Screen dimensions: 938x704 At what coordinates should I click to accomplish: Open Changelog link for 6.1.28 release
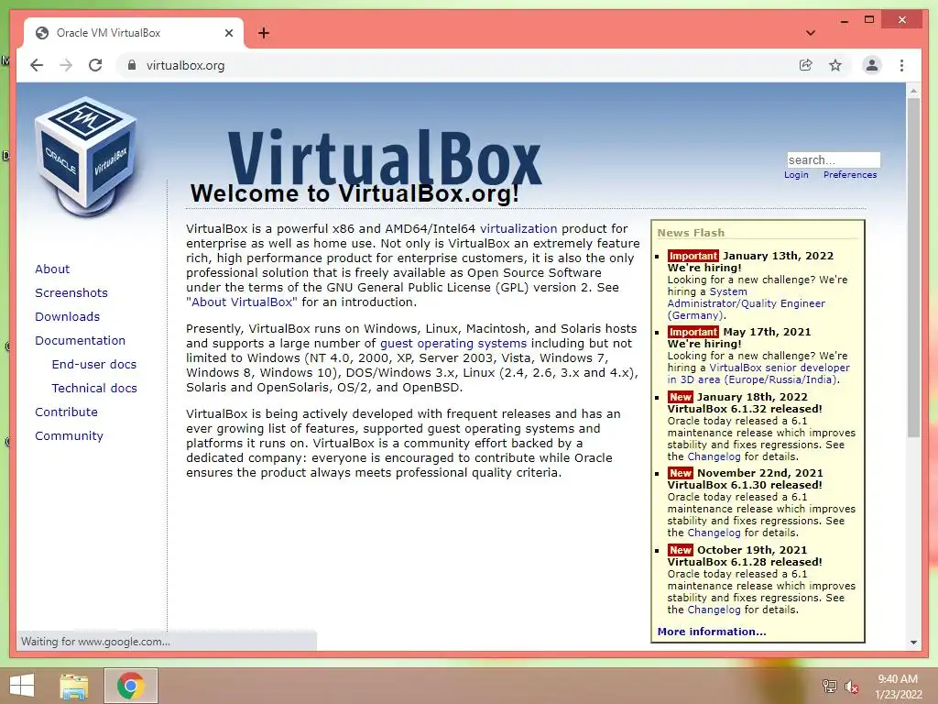point(714,610)
